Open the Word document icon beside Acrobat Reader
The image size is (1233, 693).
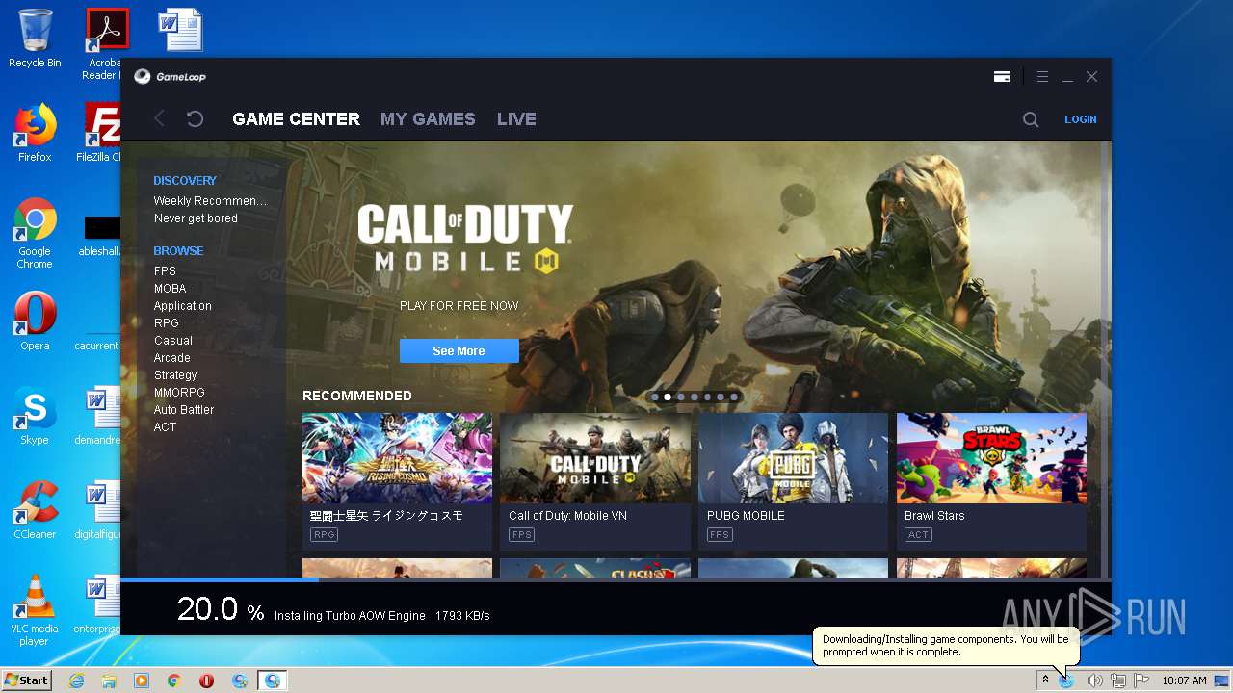[x=180, y=30]
